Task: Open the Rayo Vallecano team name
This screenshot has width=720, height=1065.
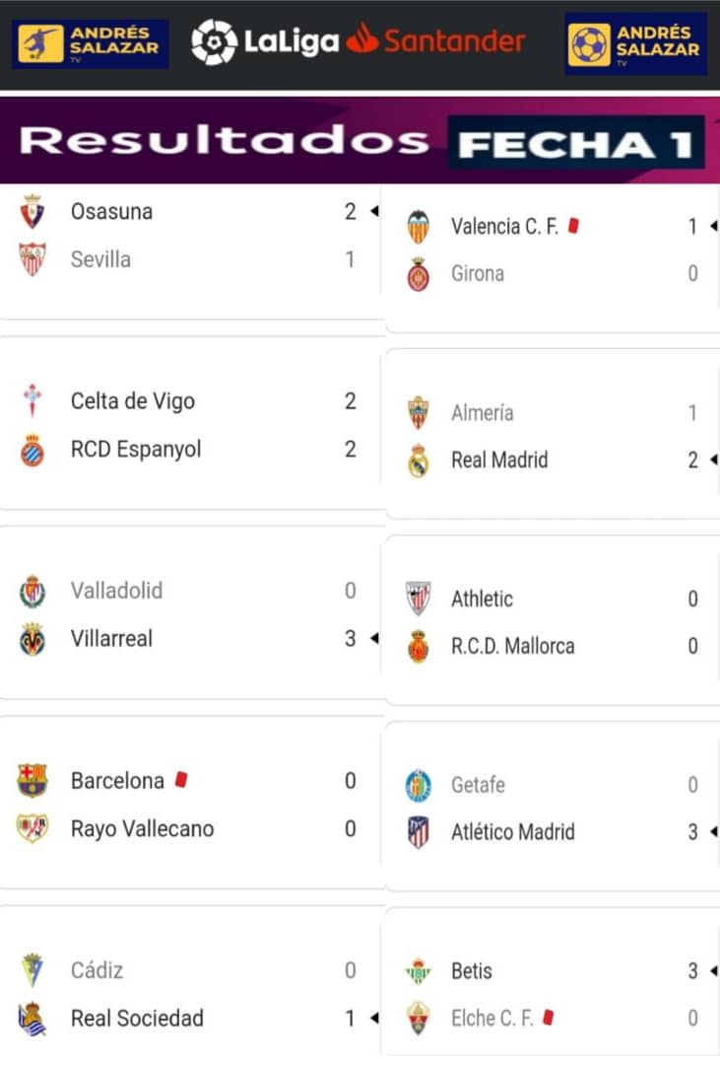Action: (142, 829)
